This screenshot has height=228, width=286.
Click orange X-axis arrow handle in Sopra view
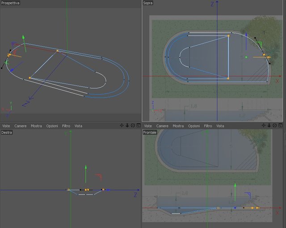269,57
